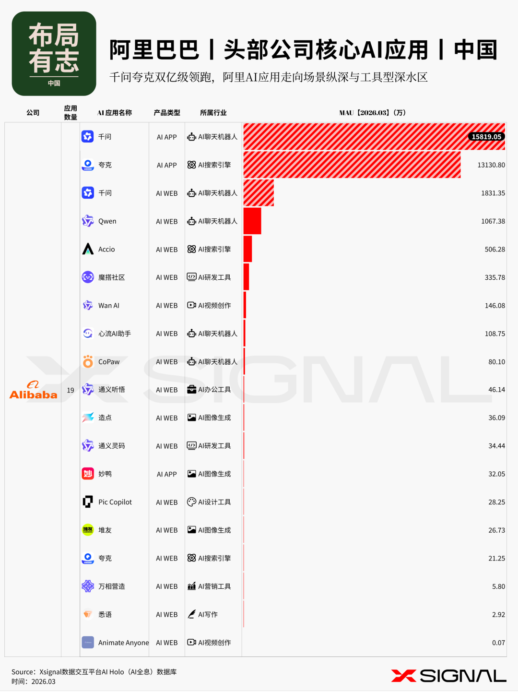Click the 布局有志 green logo badge
Image resolution: width=518 pixels, height=692 pixels.
tap(54, 54)
